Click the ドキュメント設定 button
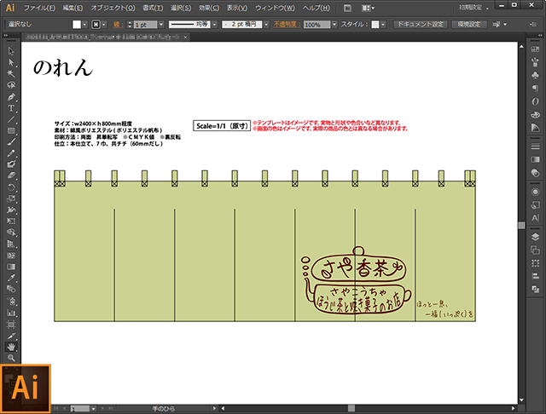This screenshot has height=414, width=546. [x=419, y=25]
